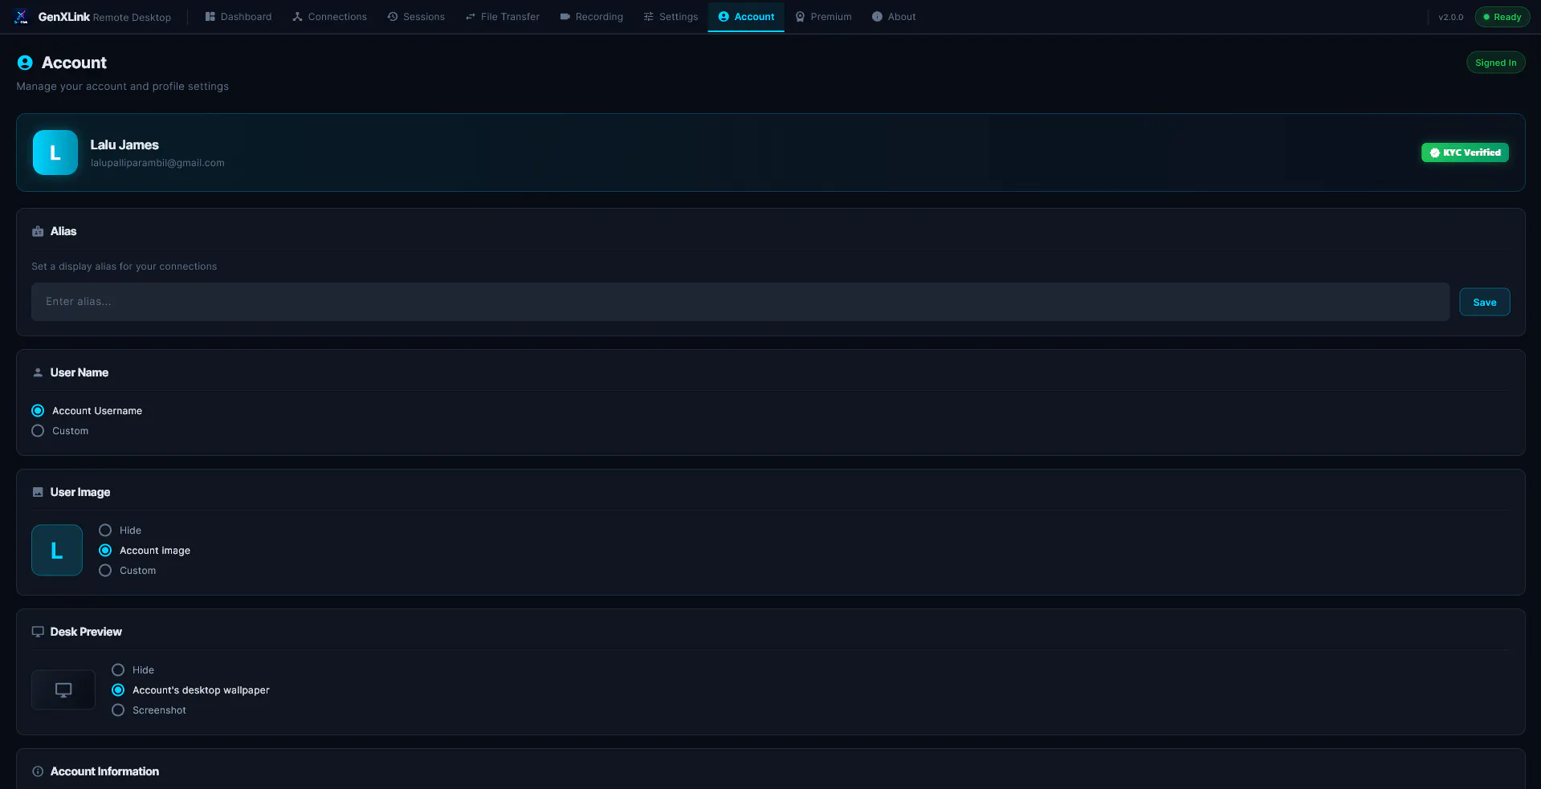Click the Connections network icon
The width and height of the screenshot is (1541, 789).
(297, 17)
